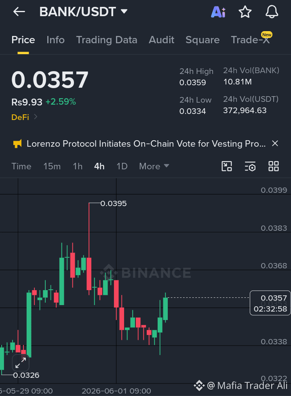Expand the More timeframes dropdown
Image resolution: width=291 pixels, height=396 pixels.
point(154,166)
